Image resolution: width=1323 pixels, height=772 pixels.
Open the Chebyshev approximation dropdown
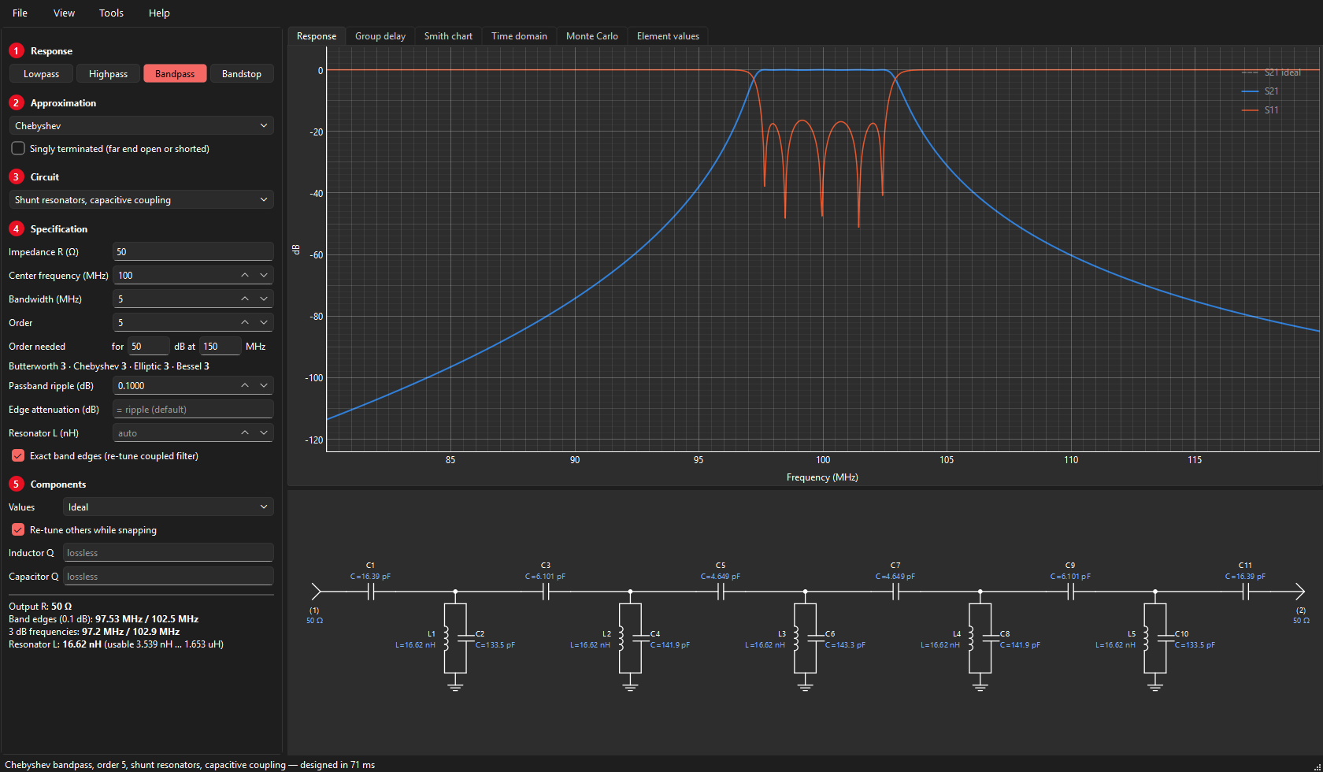(x=141, y=125)
